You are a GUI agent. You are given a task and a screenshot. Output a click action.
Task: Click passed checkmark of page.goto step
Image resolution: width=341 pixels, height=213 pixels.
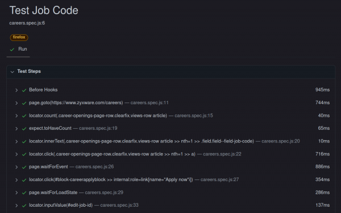24,103
